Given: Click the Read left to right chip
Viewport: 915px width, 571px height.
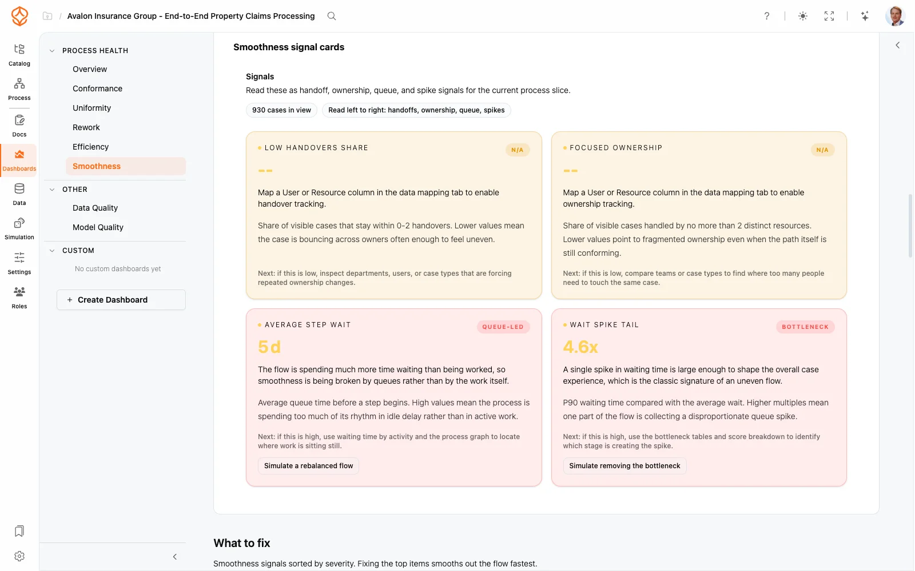Looking at the screenshot, I should (416, 110).
